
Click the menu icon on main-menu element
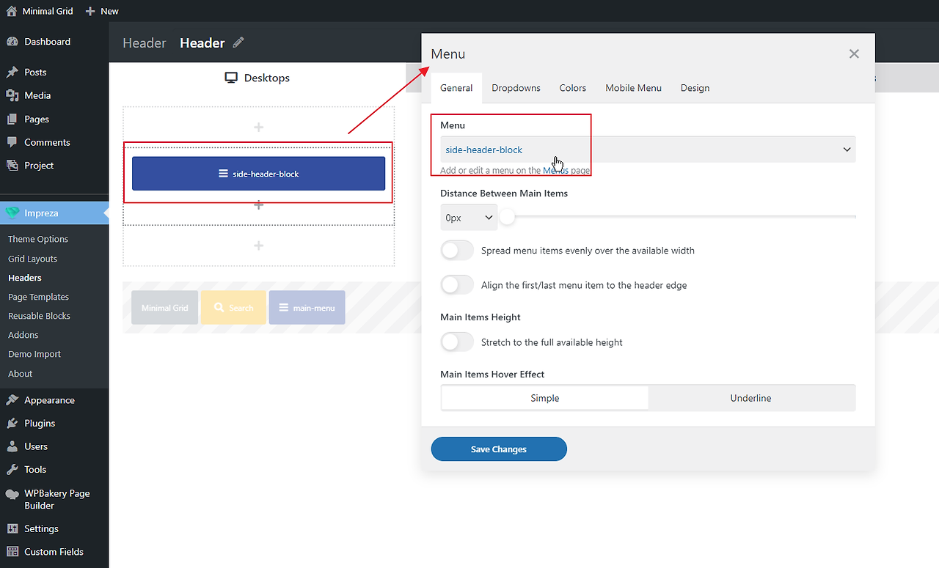point(283,308)
